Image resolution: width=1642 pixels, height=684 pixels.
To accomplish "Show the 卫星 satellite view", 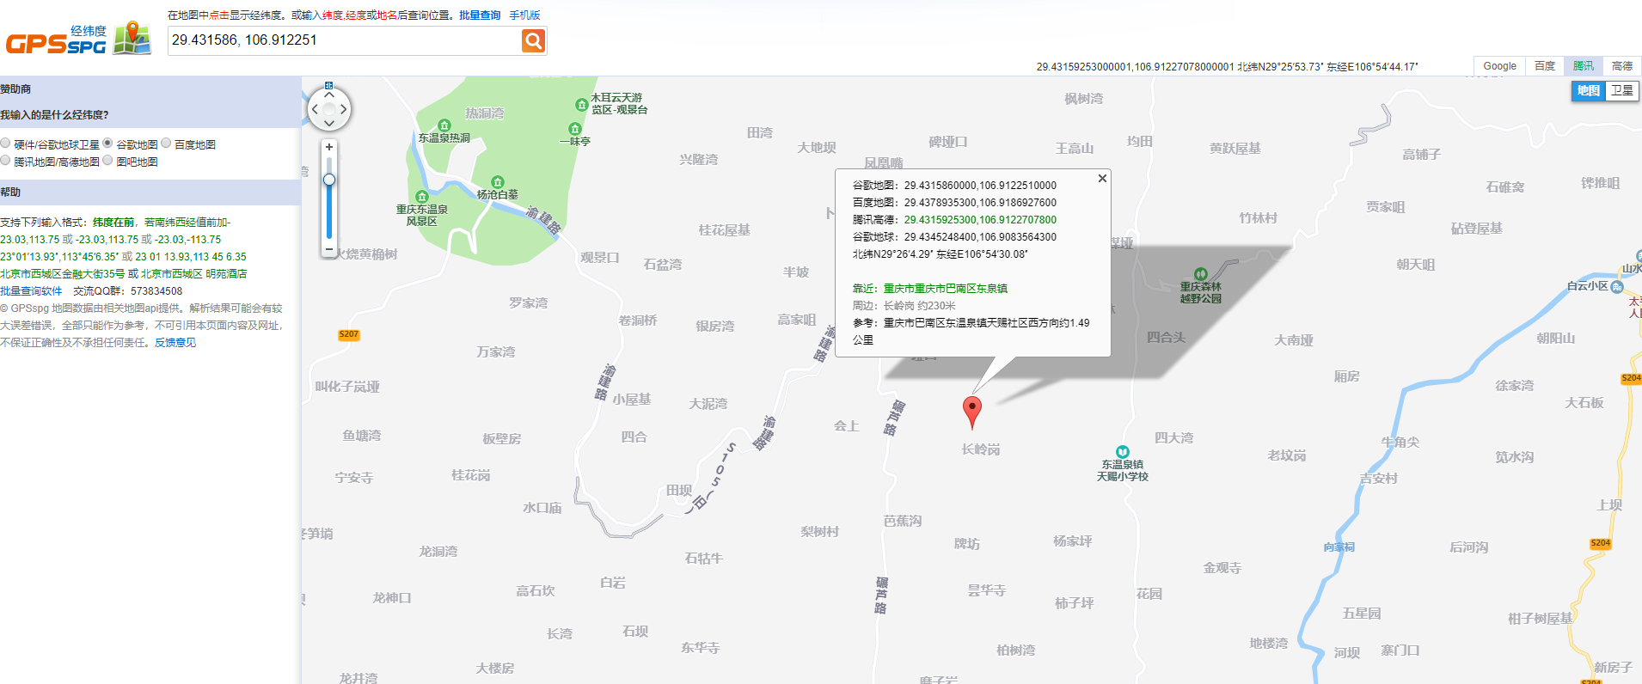I will [x=1622, y=91].
